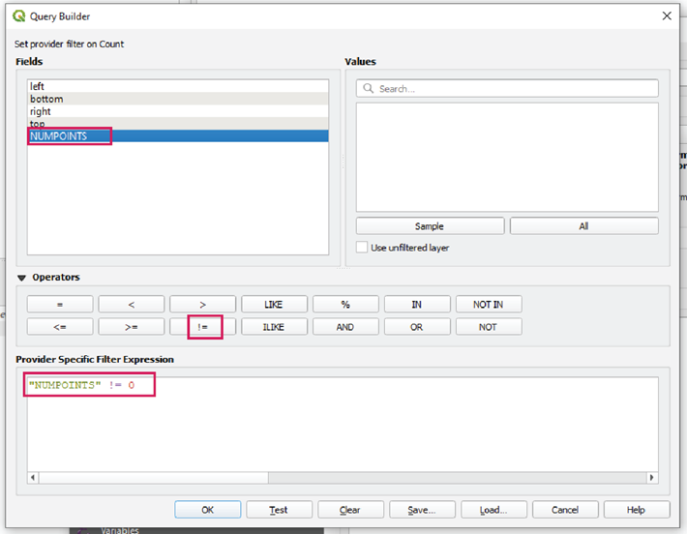Insert the NOT IN operator
687x534 pixels.
(x=489, y=305)
